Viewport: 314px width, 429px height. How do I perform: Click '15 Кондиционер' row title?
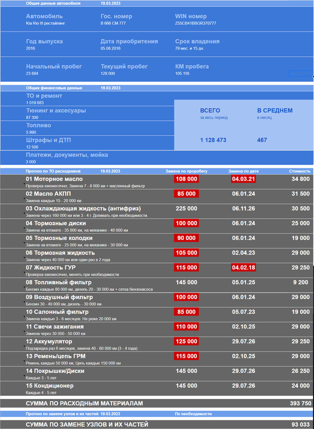point(50,386)
